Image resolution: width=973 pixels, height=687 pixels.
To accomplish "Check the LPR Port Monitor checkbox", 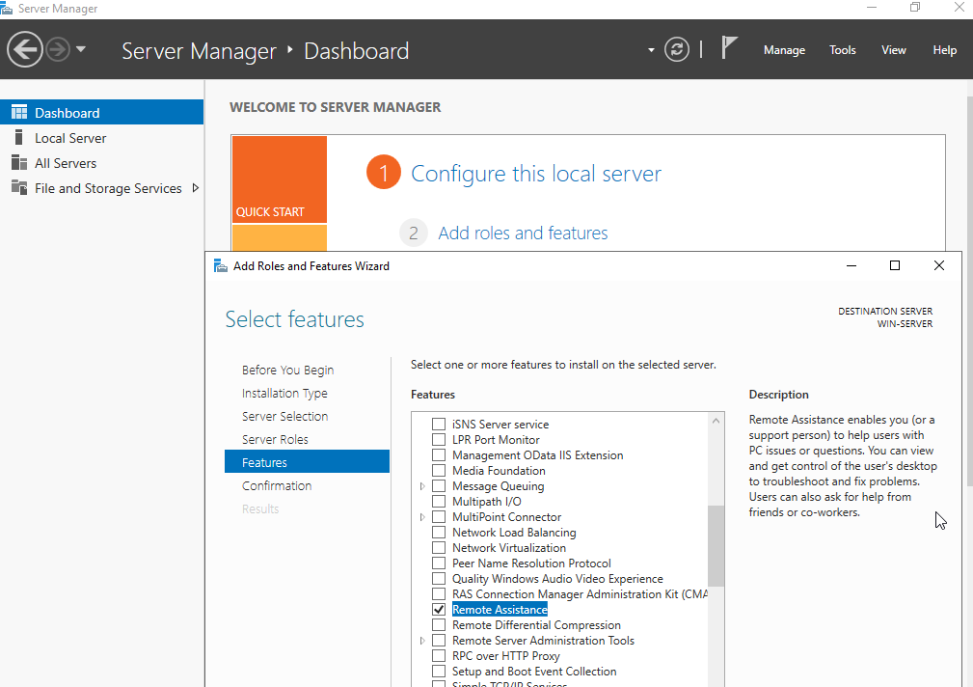I will coord(439,440).
